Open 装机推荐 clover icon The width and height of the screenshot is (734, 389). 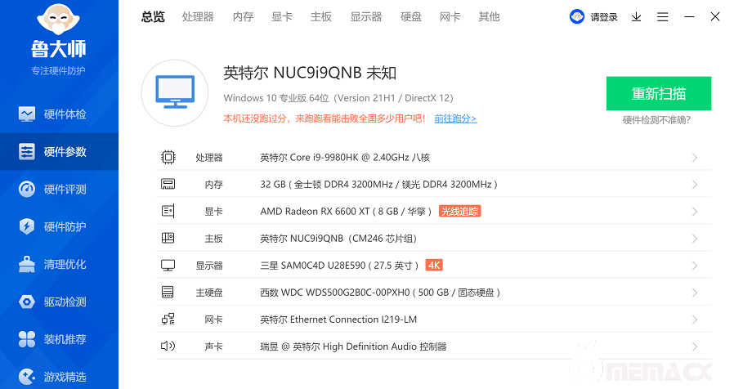click(x=27, y=339)
